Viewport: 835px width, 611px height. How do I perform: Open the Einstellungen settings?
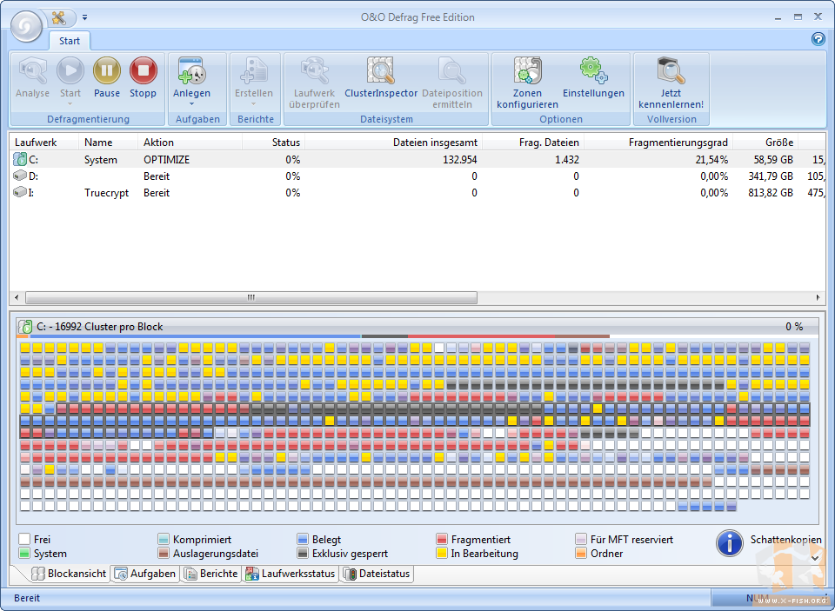pos(593,77)
